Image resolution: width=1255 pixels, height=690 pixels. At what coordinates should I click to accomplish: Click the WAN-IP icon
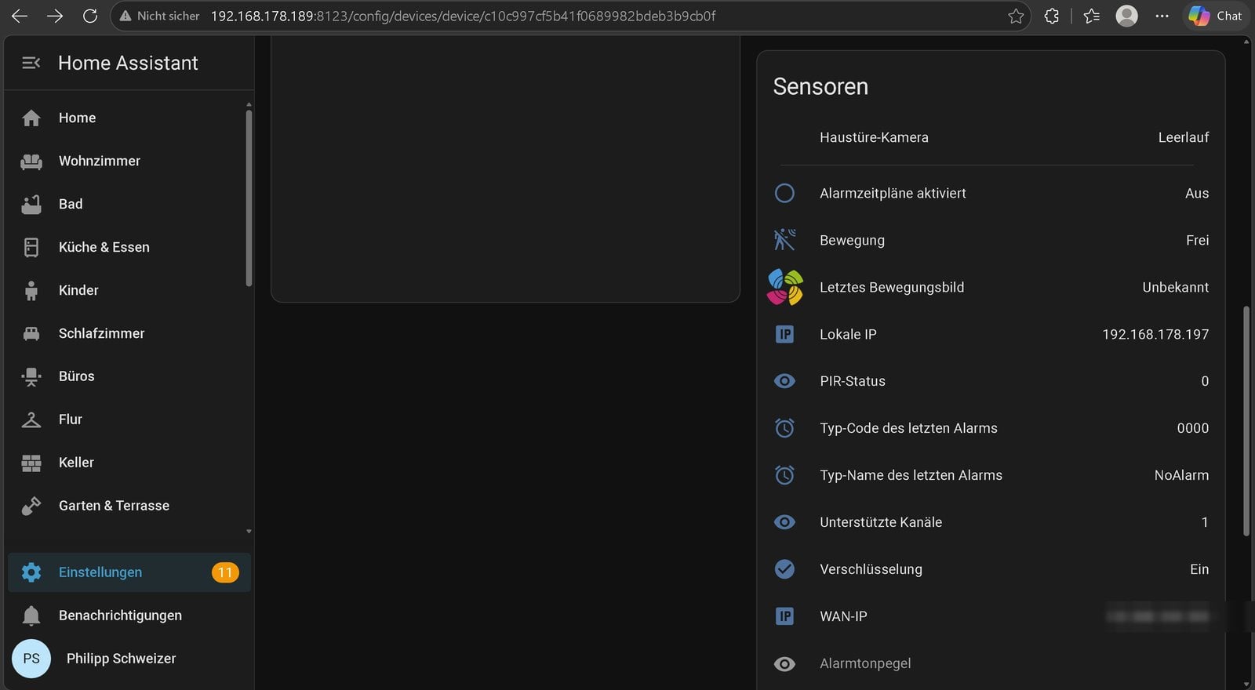click(x=784, y=616)
